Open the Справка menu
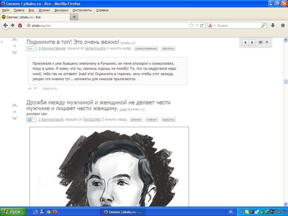The width and height of the screenshot is (288, 216). point(102,10)
